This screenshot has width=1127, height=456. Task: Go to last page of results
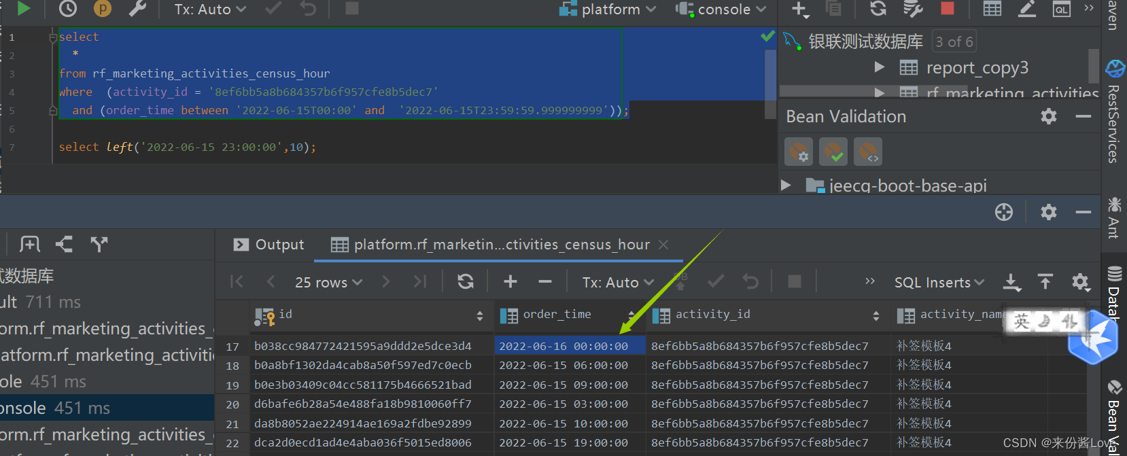tap(420, 281)
